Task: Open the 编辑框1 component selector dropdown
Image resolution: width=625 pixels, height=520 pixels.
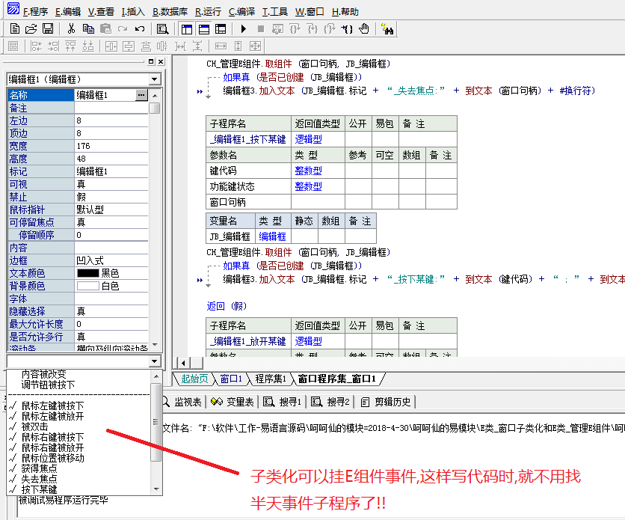Action: tap(155, 79)
